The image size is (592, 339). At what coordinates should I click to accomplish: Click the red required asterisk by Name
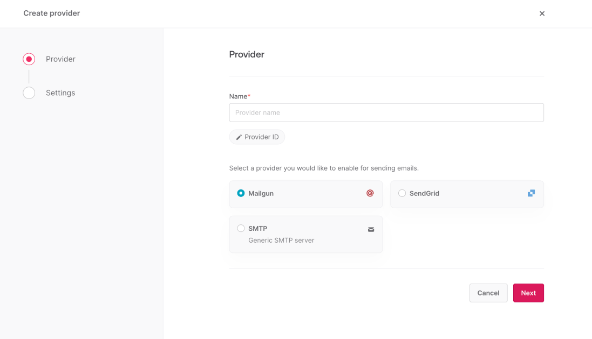pos(249,94)
